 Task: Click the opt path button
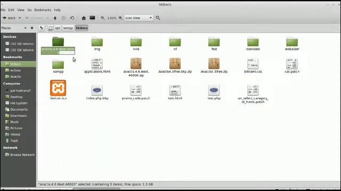tap(58, 28)
